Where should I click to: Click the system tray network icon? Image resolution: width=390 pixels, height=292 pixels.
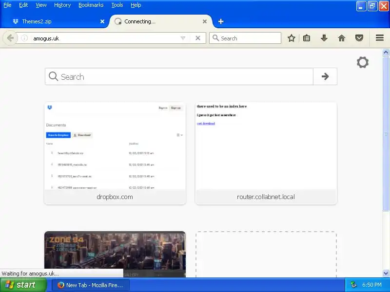(353, 285)
